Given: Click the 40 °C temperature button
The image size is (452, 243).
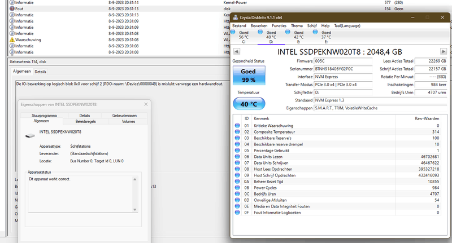Looking at the screenshot, I should point(249,104).
